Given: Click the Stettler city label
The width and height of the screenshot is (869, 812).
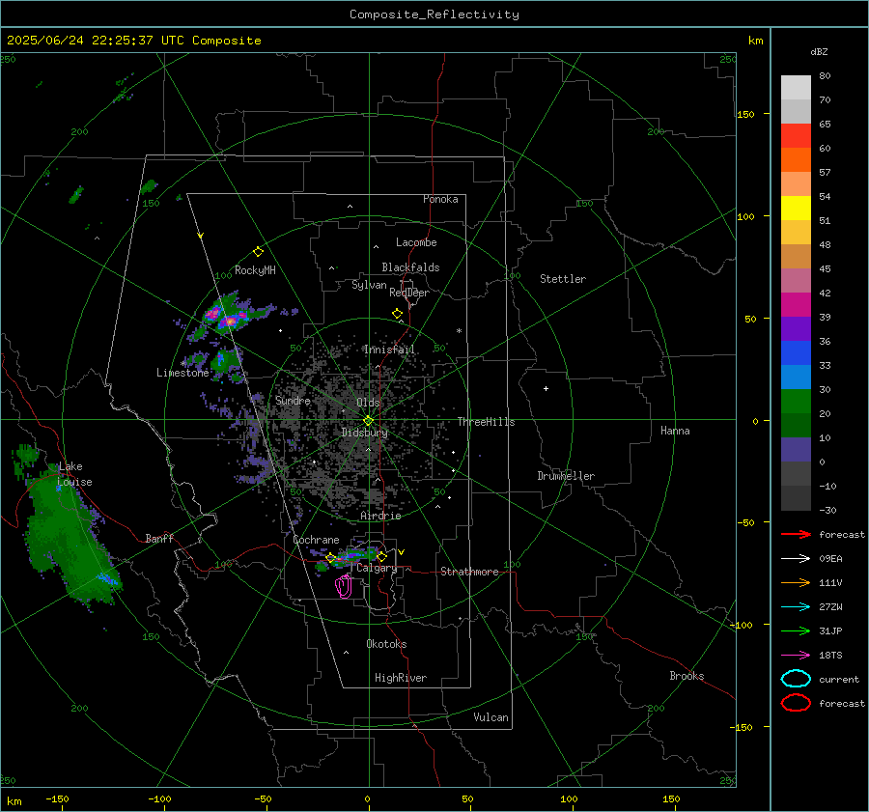Looking at the screenshot, I should [x=563, y=279].
